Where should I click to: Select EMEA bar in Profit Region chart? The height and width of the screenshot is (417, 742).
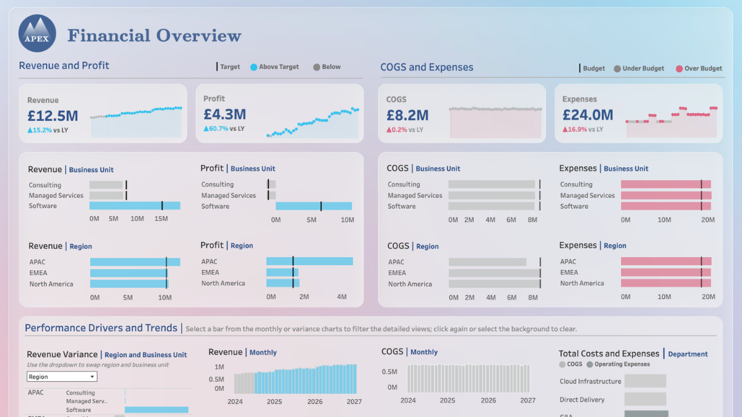click(283, 272)
